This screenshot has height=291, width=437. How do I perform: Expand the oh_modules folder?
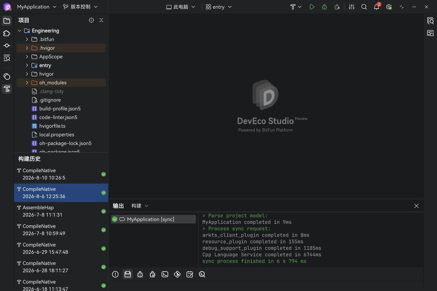(27, 83)
